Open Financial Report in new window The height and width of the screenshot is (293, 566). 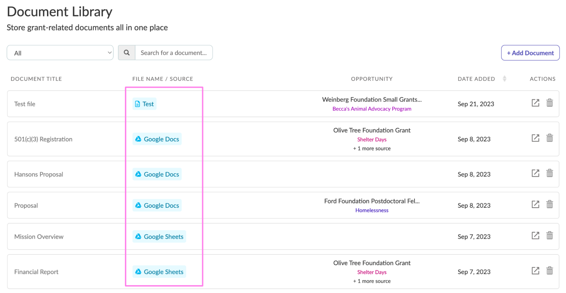click(535, 271)
